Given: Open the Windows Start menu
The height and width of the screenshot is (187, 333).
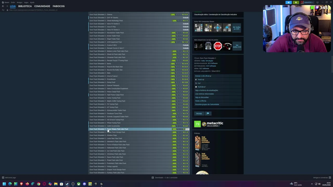Looking at the screenshot, I should point(4,184).
